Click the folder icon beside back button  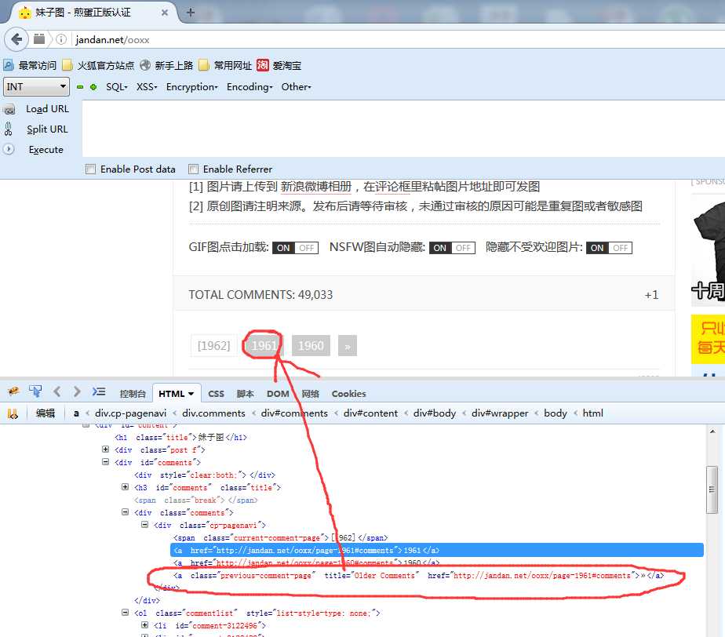click(39, 38)
